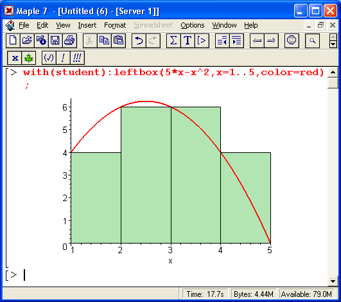
Task: Undo the last action with the undo arrow
Action: click(139, 40)
